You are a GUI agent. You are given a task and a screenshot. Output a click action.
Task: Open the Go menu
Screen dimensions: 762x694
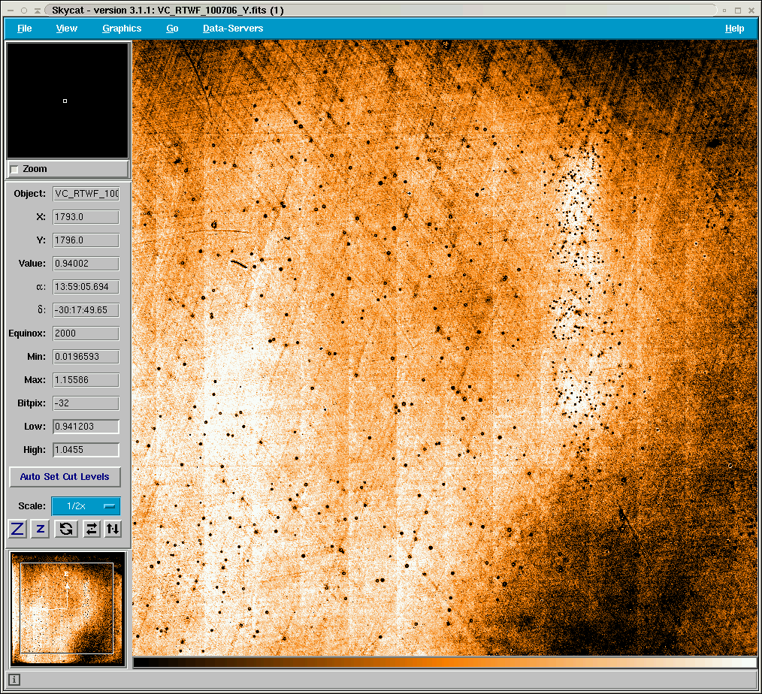point(172,29)
